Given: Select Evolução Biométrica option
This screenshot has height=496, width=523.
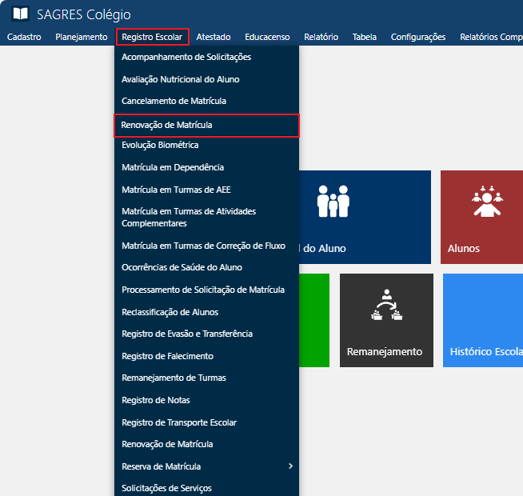Looking at the screenshot, I should [160, 146].
